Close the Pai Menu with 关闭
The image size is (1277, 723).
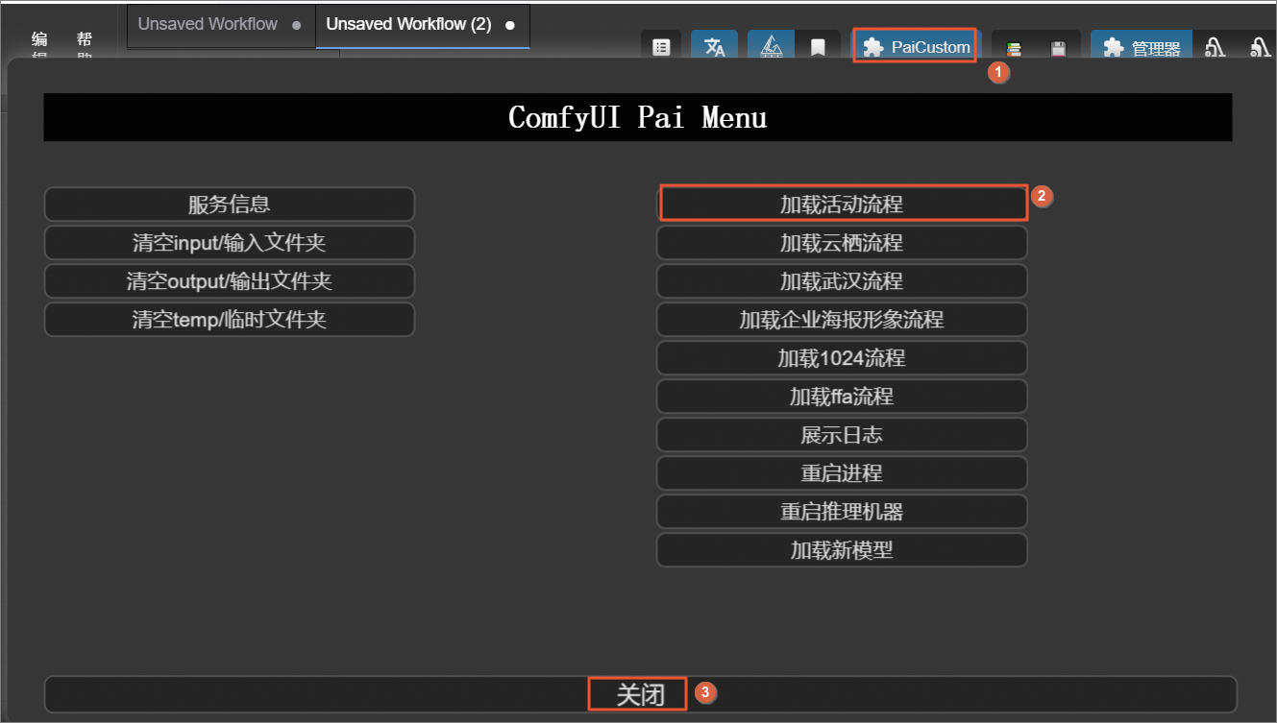640,694
